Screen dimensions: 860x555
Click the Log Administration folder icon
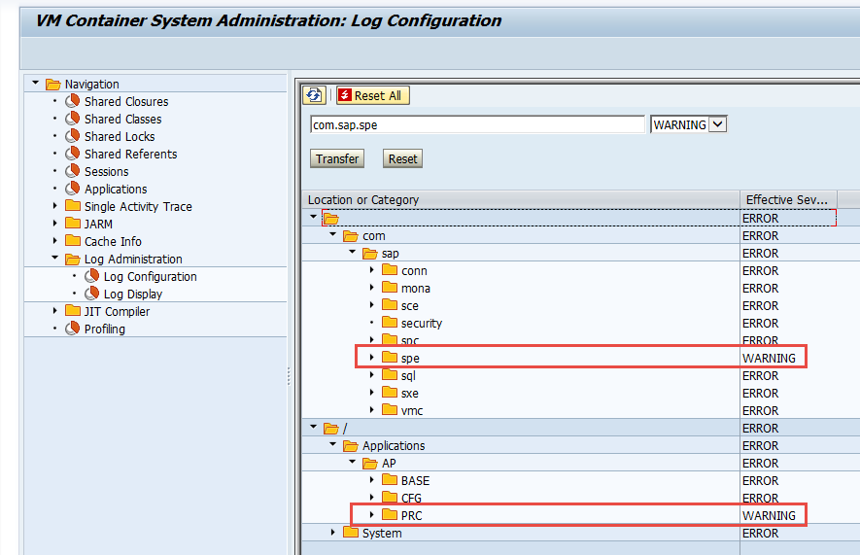73,259
